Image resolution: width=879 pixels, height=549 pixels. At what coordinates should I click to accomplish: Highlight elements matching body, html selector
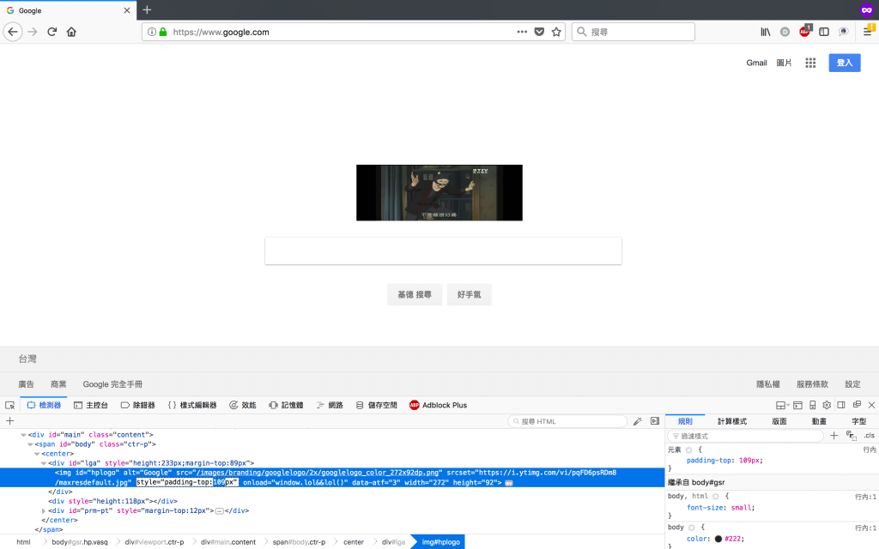[716, 497]
